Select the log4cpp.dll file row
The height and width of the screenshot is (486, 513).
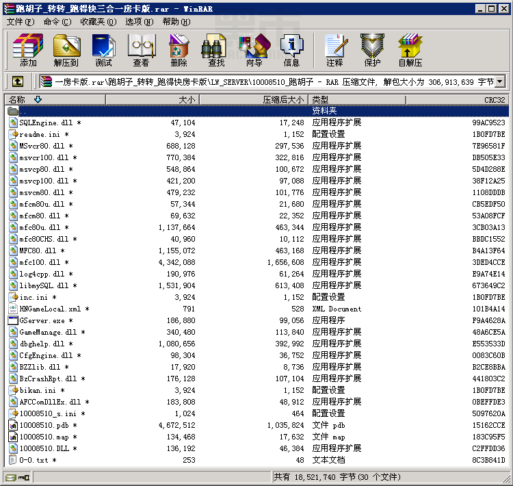[256, 274]
